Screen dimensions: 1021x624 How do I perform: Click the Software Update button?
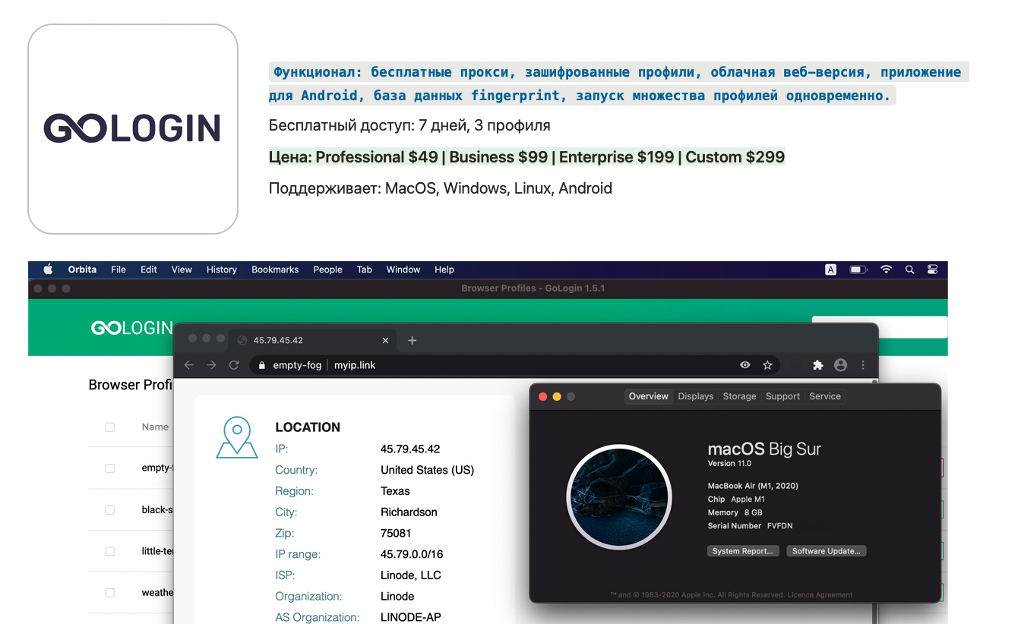tap(826, 551)
